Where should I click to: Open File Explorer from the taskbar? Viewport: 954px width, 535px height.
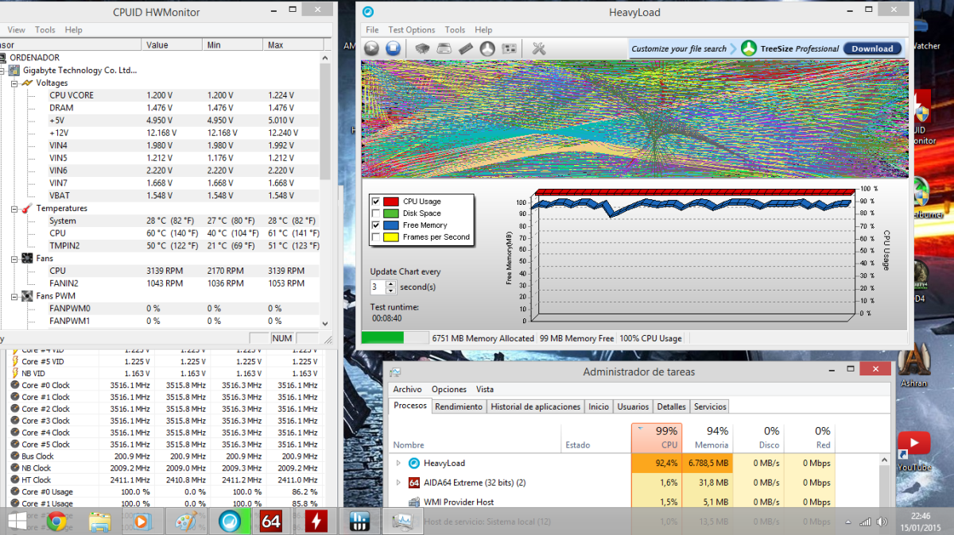[x=99, y=522]
